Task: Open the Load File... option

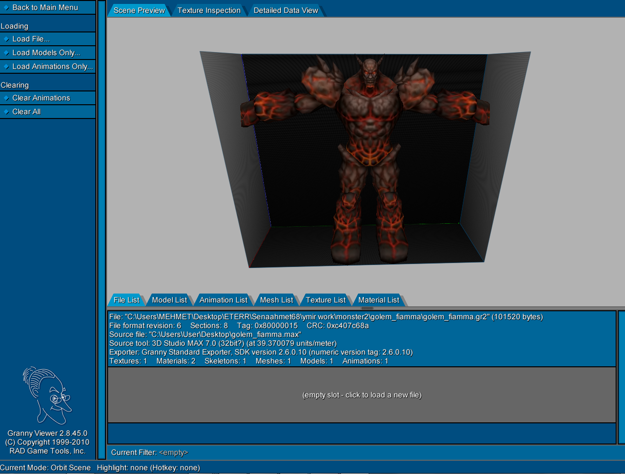Action: pos(48,39)
